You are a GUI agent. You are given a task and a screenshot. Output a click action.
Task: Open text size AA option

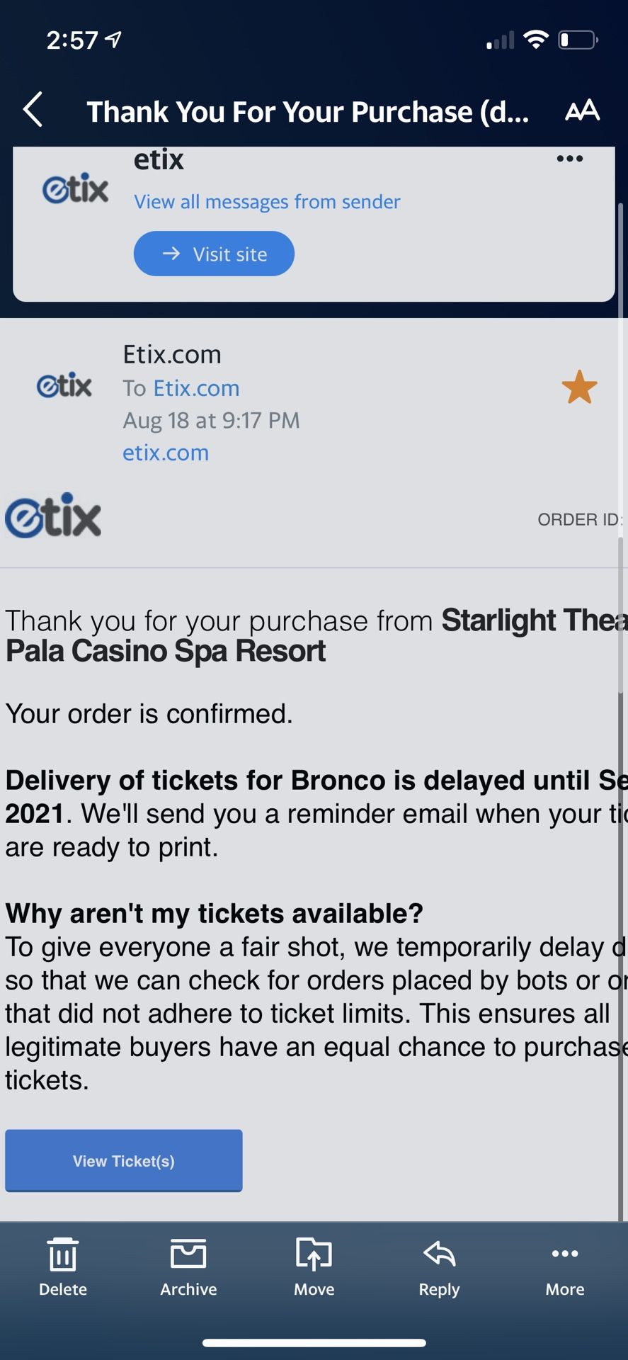tap(582, 110)
